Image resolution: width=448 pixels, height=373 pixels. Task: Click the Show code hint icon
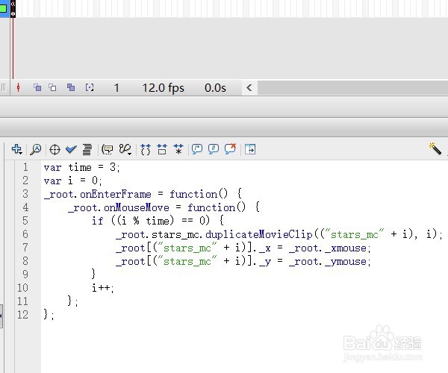click(108, 149)
